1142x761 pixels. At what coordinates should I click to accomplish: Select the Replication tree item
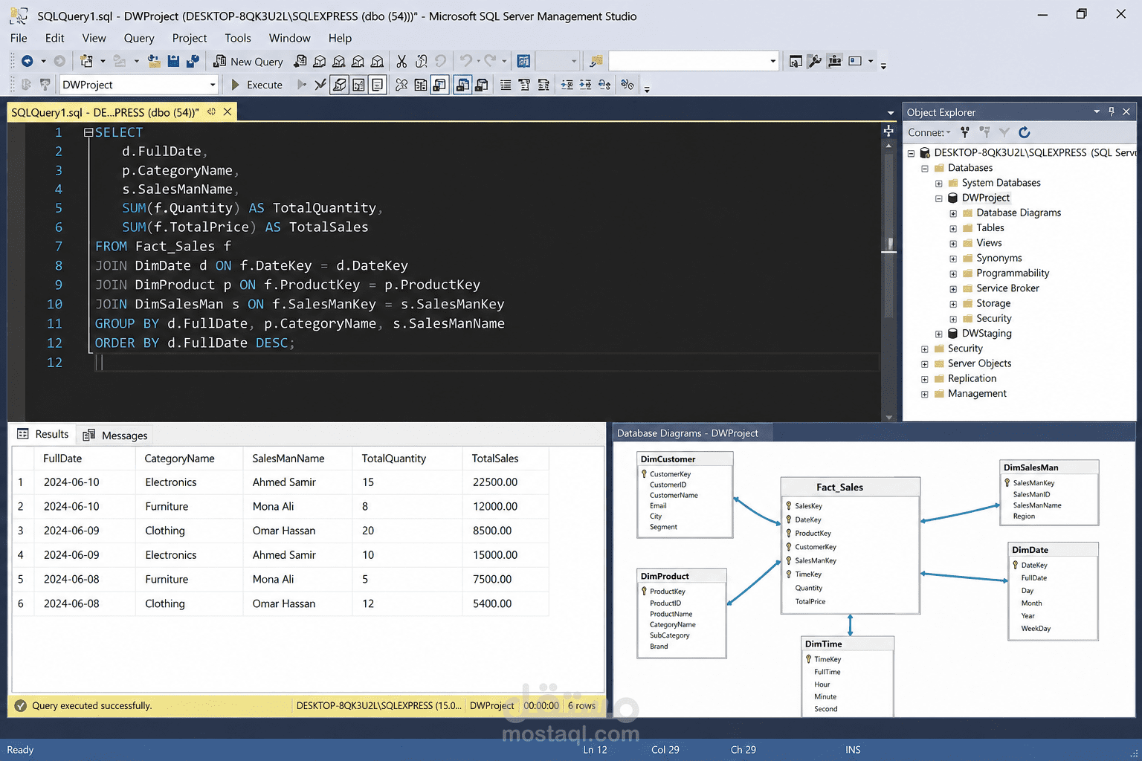(x=972, y=378)
